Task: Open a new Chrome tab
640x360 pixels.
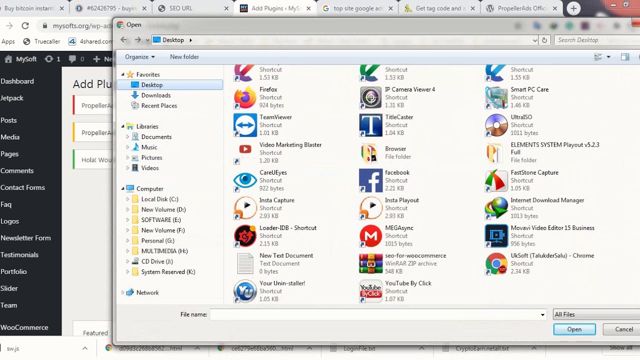Action: 573,8
